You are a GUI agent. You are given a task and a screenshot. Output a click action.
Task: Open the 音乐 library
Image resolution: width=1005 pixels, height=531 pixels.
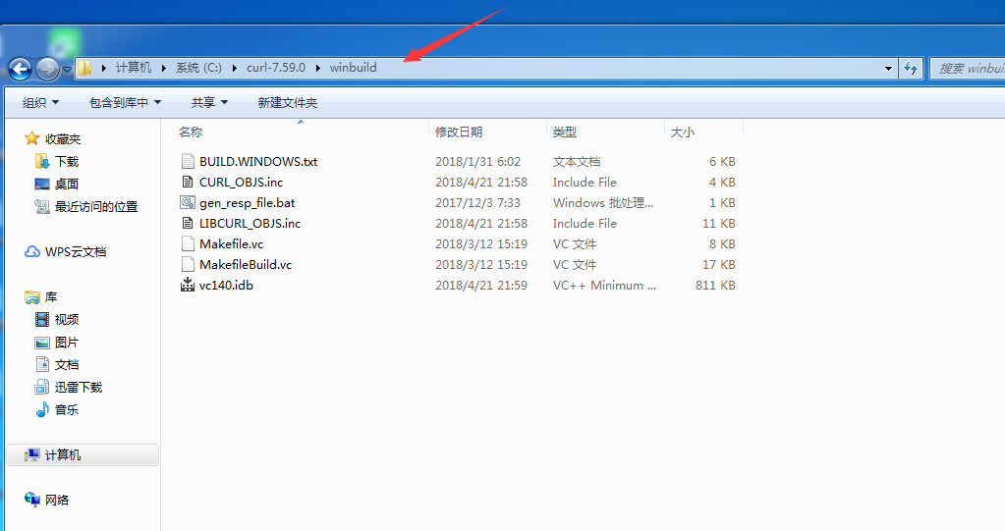click(x=67, y=409)
